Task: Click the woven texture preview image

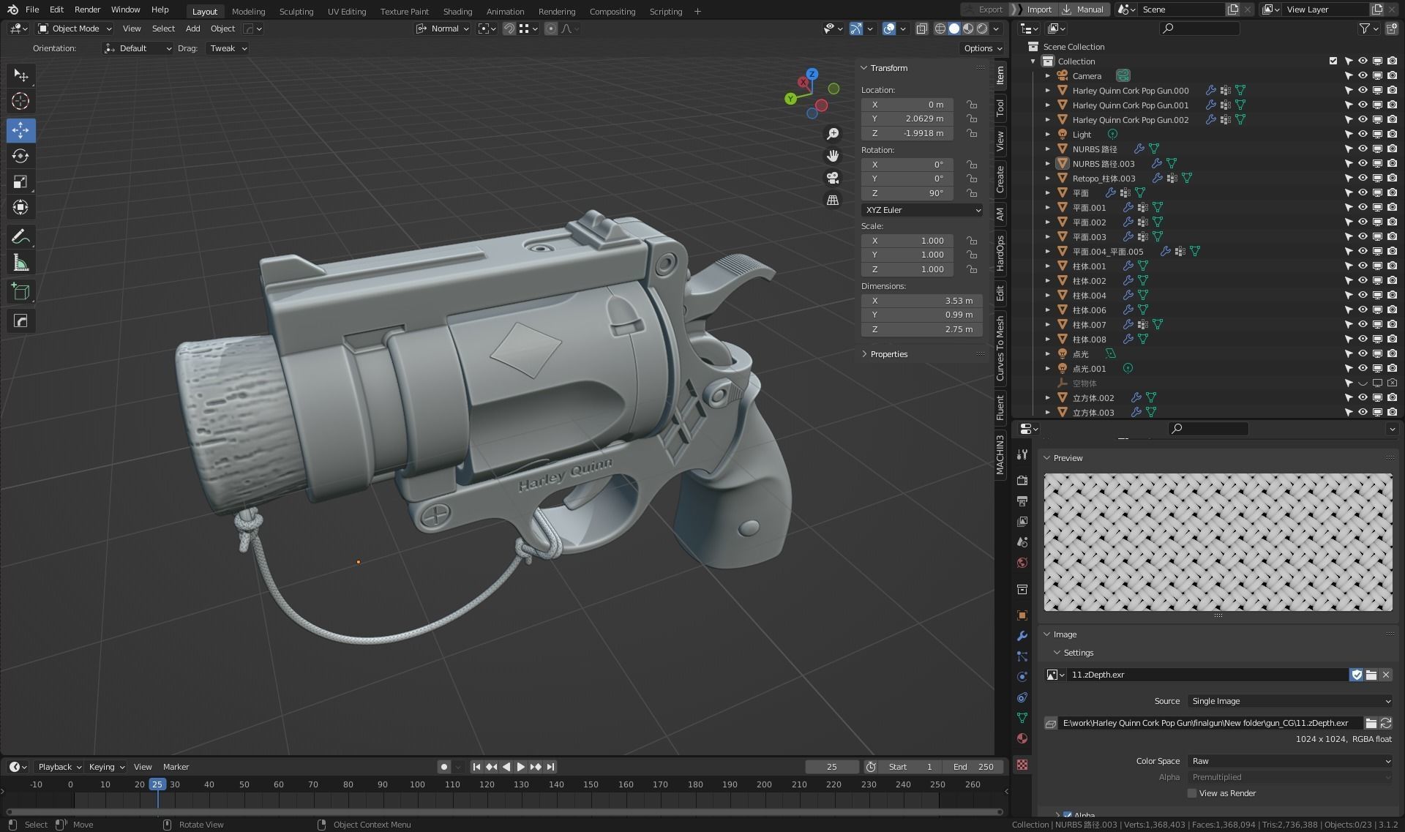Action: 1218,542
